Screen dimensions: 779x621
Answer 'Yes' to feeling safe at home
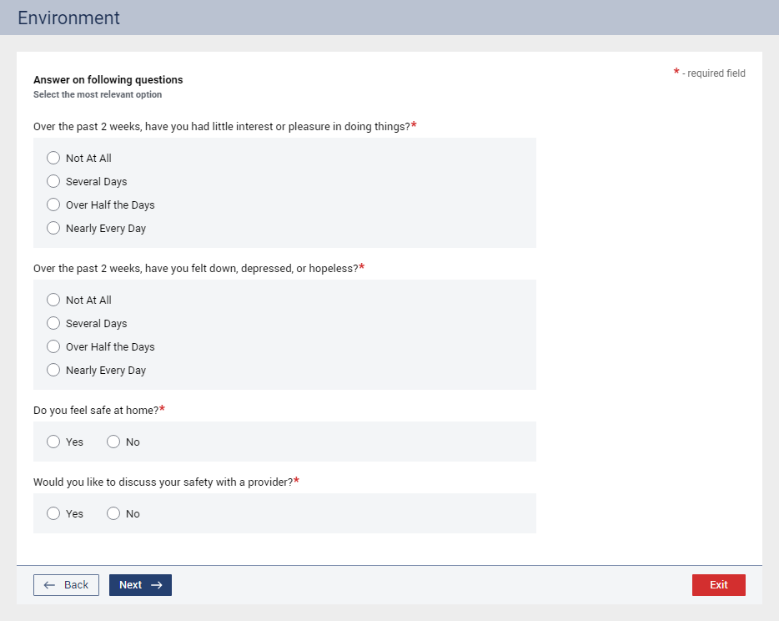click(53, 442)
